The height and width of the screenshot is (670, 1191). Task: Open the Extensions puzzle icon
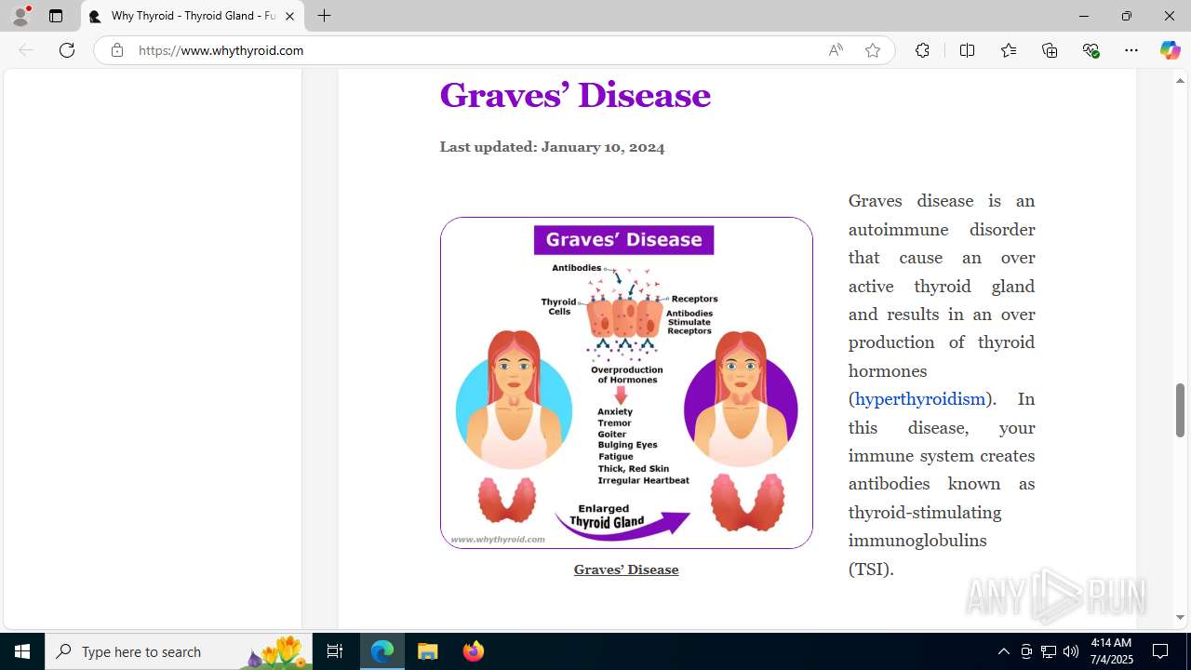click(922, 50)
